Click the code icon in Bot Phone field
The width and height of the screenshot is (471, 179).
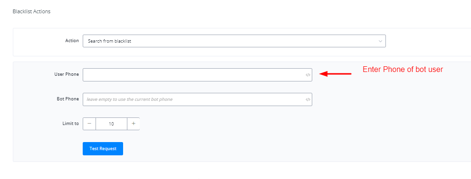click(308, 99)
